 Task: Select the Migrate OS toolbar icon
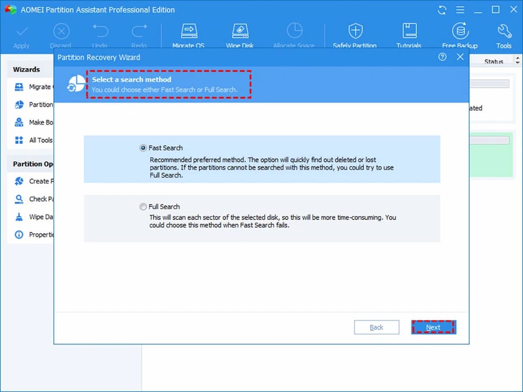coord(189,34)
